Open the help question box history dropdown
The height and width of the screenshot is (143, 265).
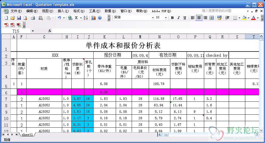pyautogui.click(x=248, y=11)
